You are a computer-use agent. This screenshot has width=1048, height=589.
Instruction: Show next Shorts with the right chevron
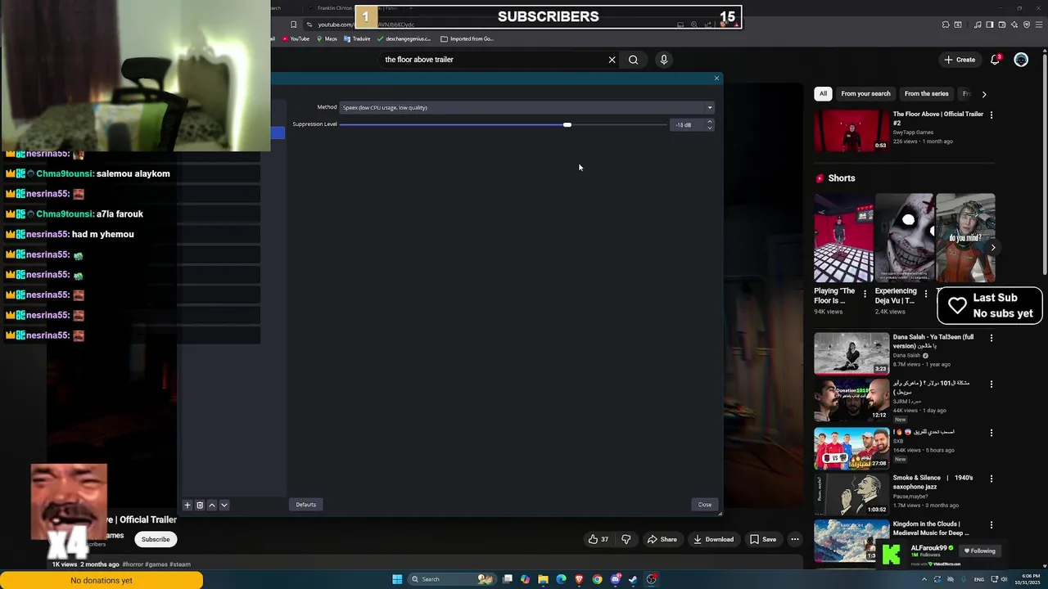point(993,248)
